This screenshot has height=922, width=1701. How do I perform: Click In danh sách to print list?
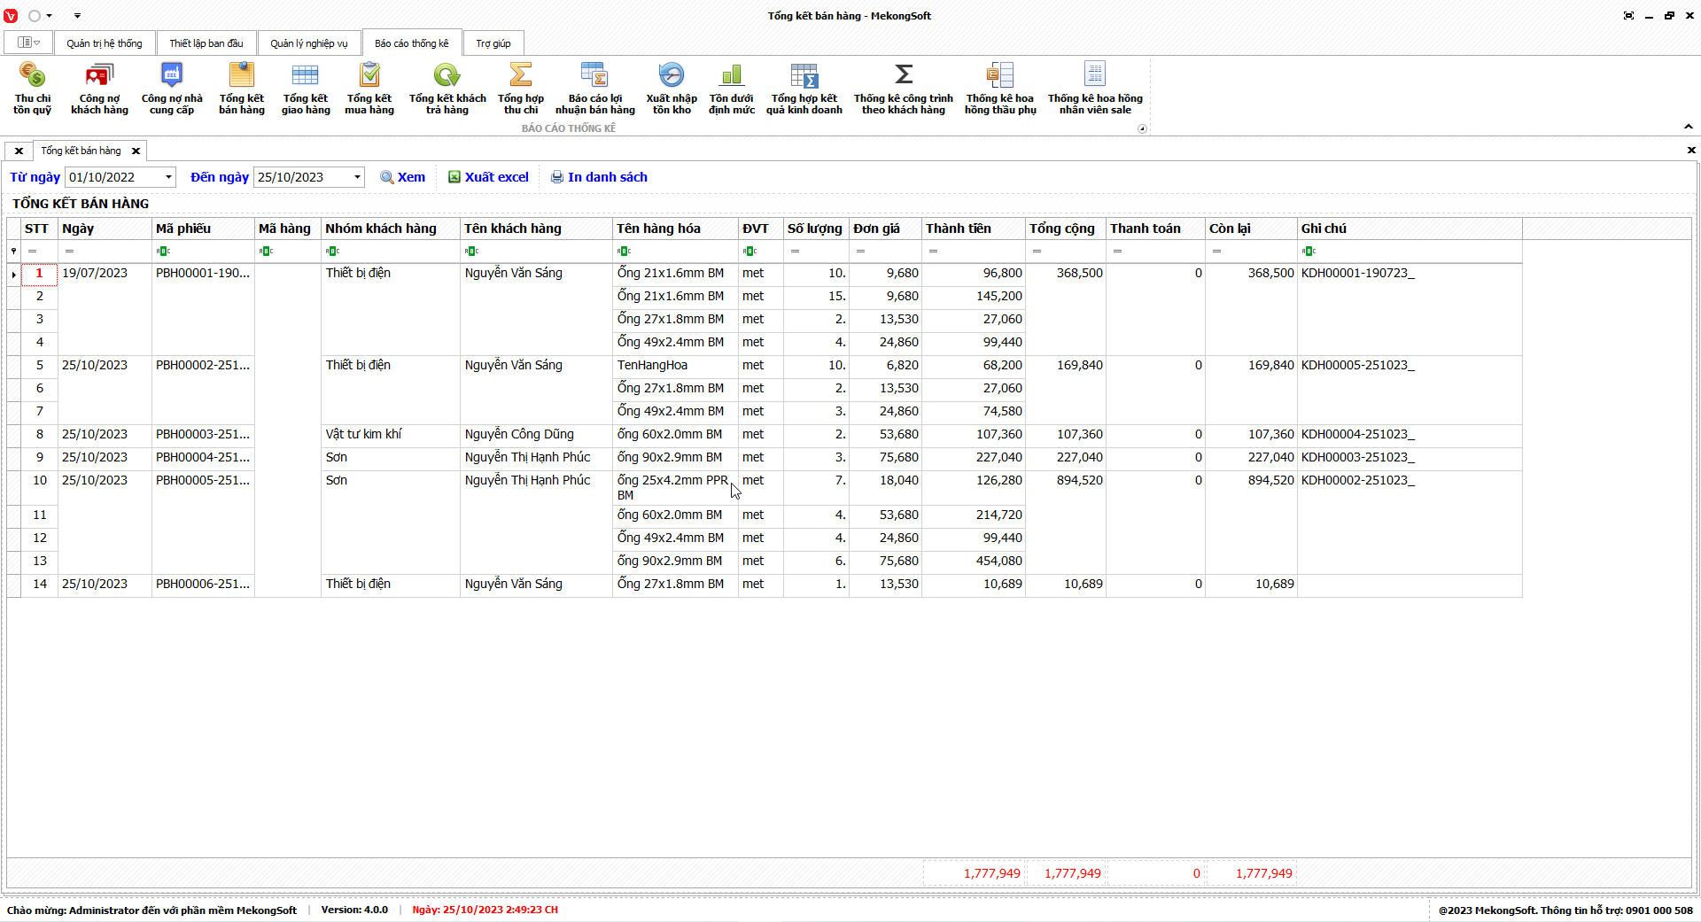[599, 177]
